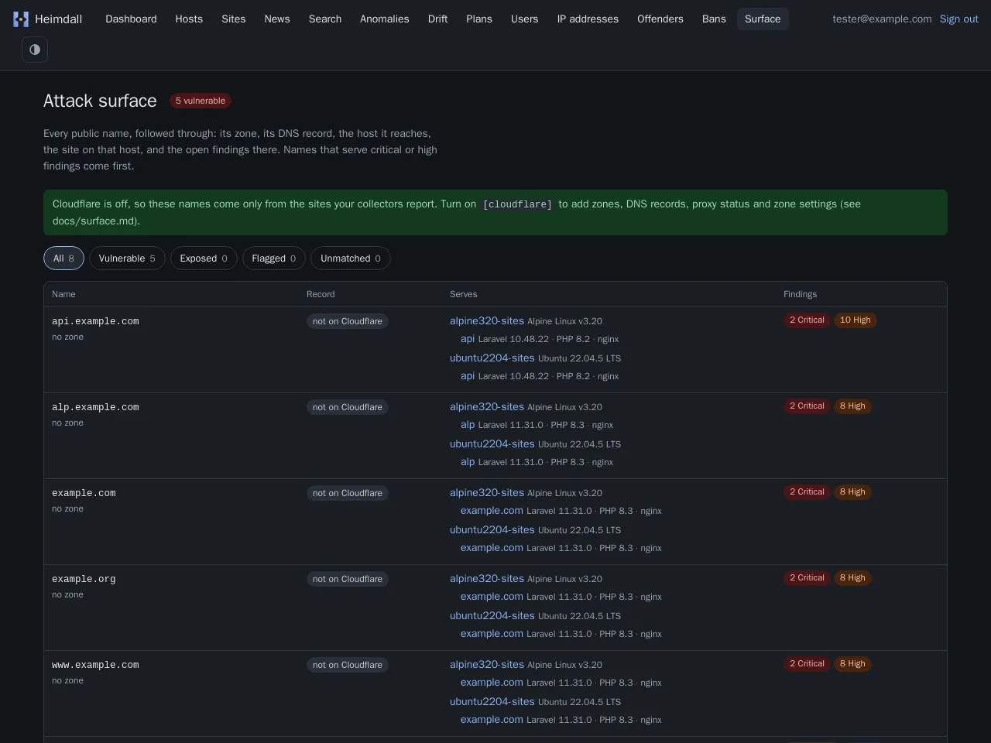Click the Name column header
The image size is (991, 743).
(63, 294)
